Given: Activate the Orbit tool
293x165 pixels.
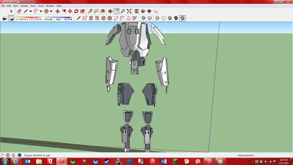Looking at the screenshot, I should coord(110,11).
